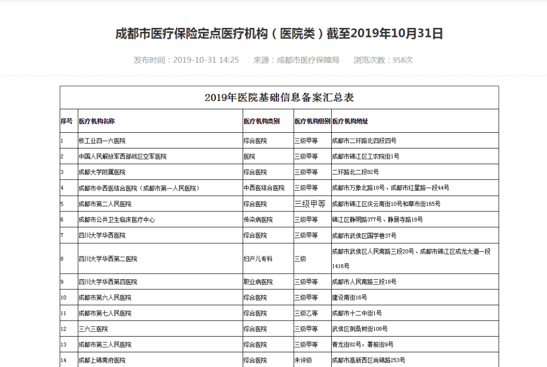This screenshot has width=547, height=367.
Task: Click the publish time 2019-10-31 14:25
Action: (x=206, y=60)
